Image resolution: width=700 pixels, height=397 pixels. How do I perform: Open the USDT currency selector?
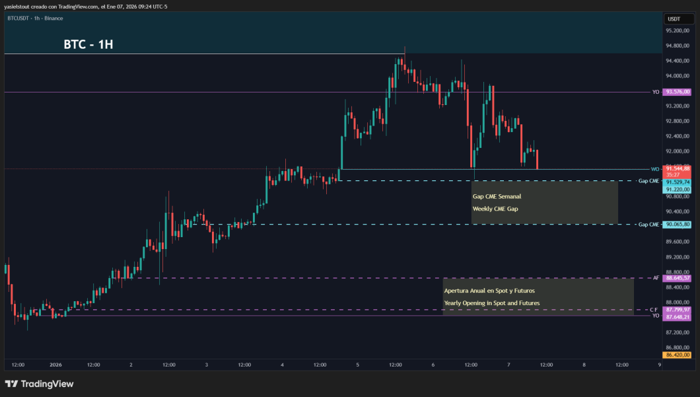679,18
